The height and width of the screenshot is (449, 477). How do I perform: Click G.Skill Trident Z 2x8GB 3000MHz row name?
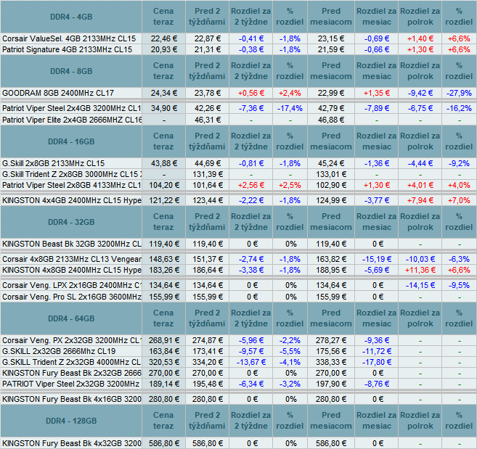71,175
